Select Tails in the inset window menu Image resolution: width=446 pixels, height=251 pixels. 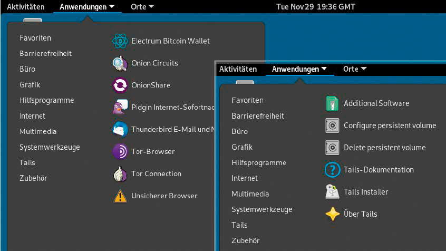(239, 225)
